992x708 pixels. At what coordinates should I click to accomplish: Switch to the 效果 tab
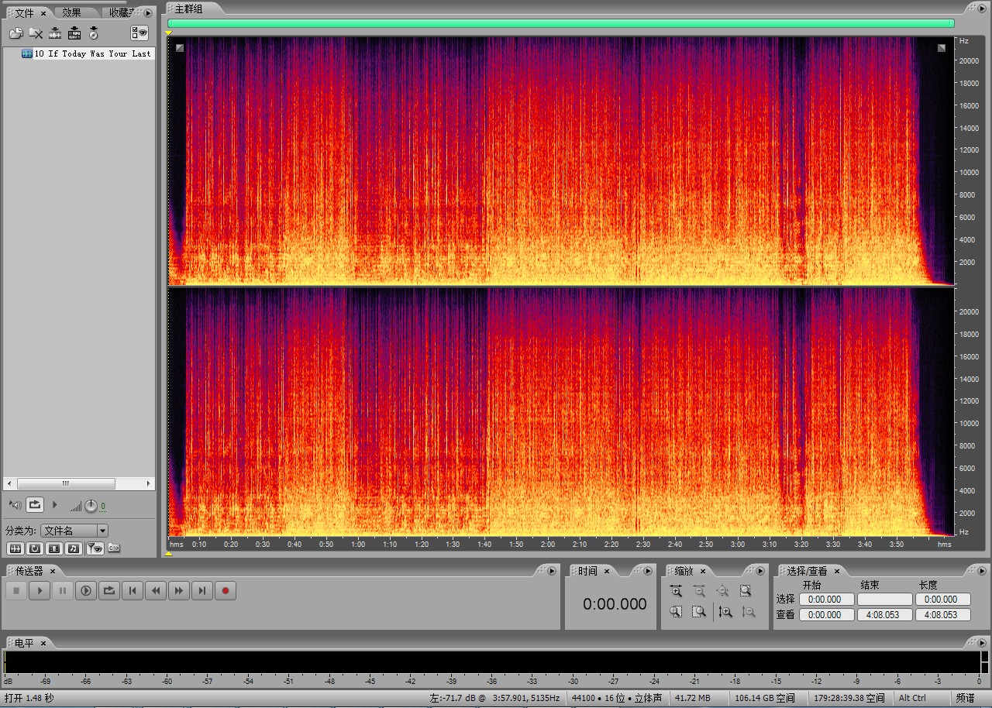[71, 13]
